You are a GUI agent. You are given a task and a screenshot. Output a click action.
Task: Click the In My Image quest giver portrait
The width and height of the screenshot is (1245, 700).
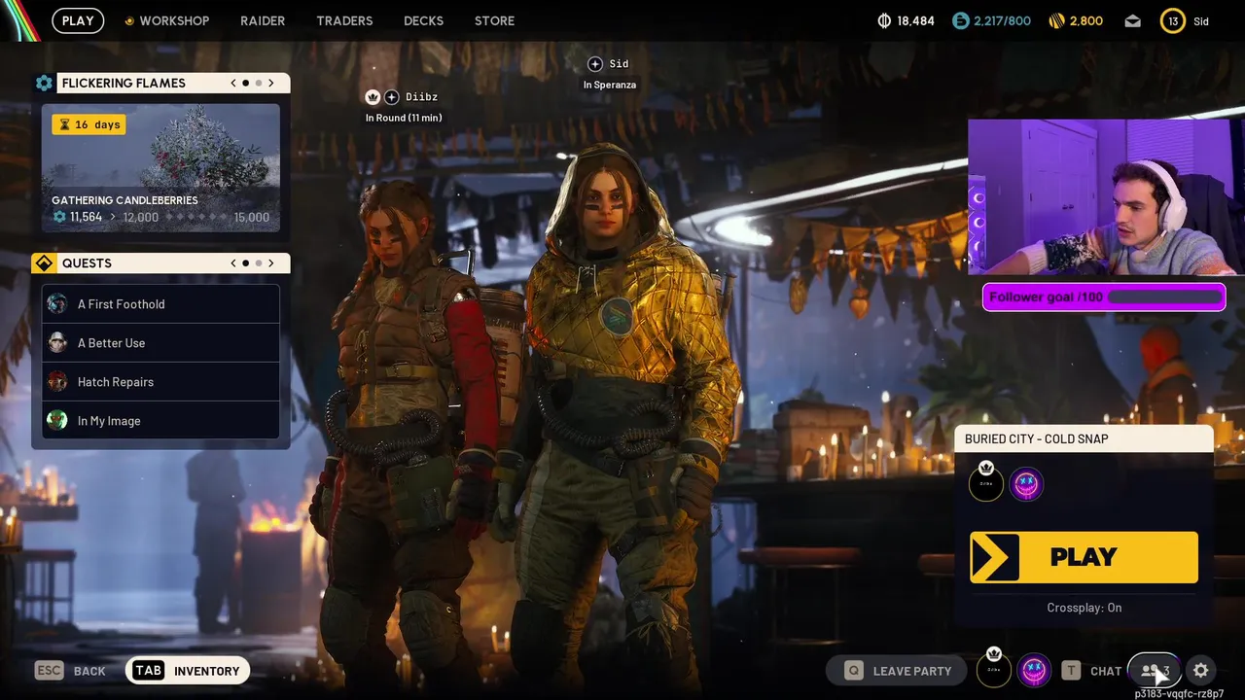57,420
